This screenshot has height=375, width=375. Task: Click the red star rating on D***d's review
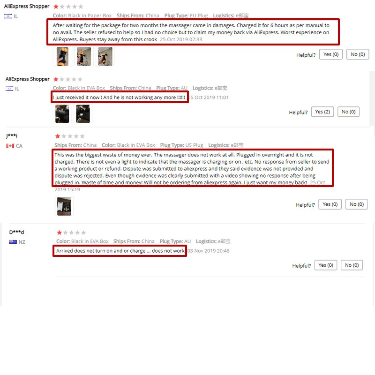[x=60, y=232]
